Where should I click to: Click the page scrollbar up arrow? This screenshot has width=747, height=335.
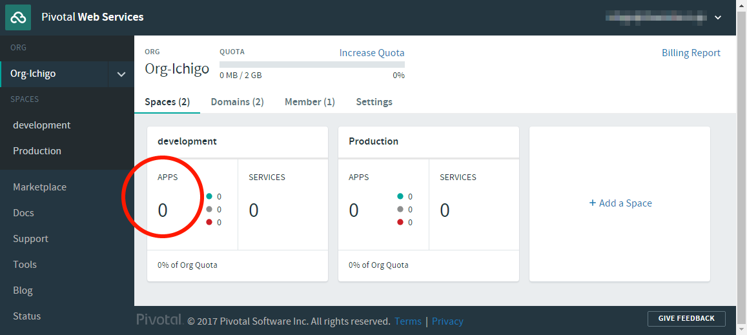click(x=742, y=5)
